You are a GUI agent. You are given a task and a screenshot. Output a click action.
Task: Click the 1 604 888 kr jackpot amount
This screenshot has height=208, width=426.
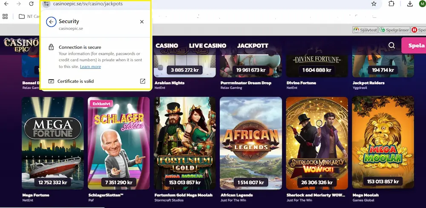317,70
